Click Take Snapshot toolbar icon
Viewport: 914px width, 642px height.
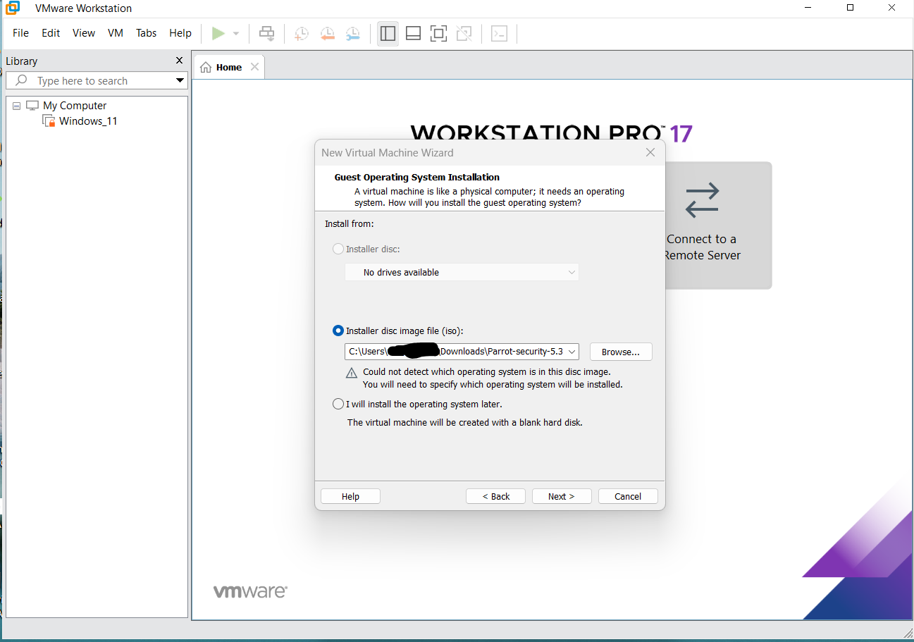coord(301,33)
